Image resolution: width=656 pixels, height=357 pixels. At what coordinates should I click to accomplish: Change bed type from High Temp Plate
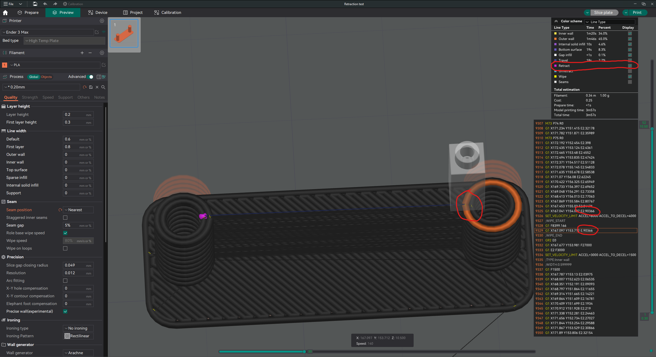click(x=64, y=40)
